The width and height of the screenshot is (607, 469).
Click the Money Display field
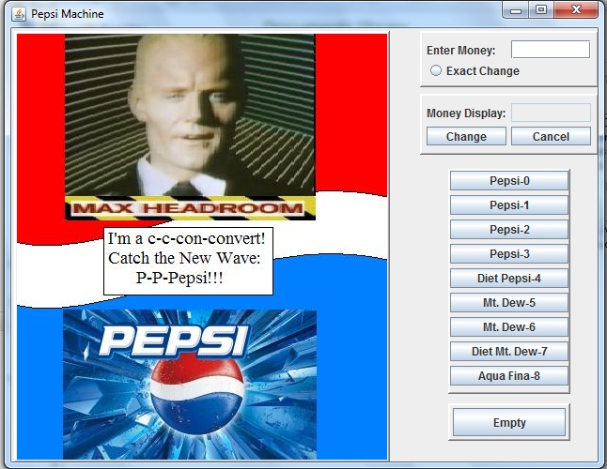(551, 113)
